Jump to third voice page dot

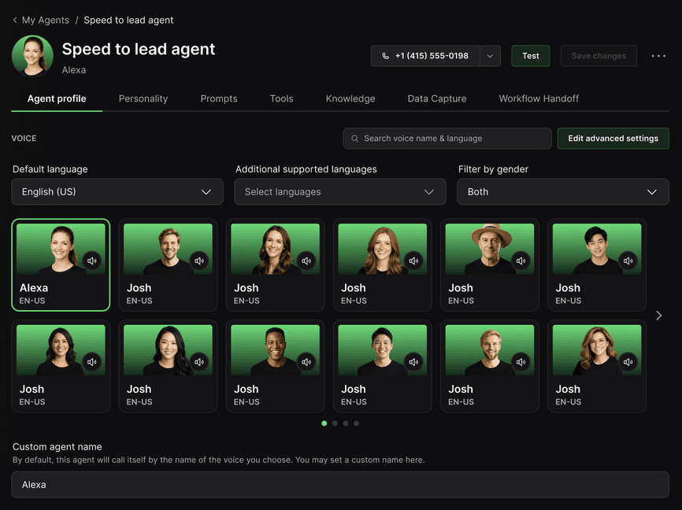pos(346,423)
